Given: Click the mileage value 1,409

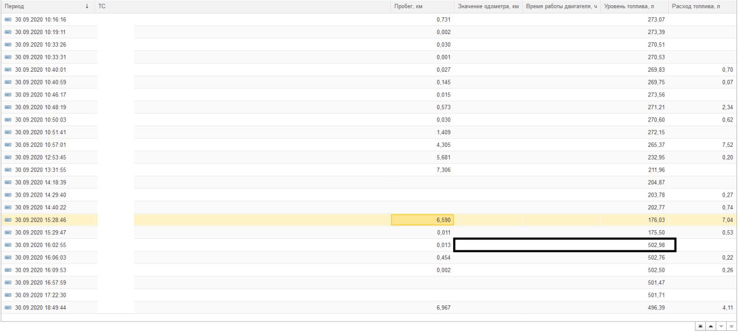Looking at the screenshot, I should [443, 132].
